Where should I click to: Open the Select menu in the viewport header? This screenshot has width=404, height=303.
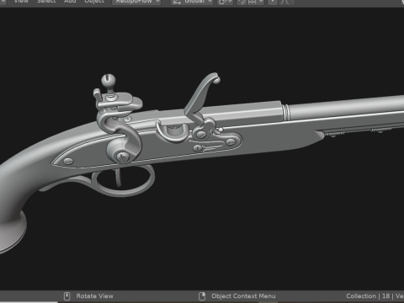[46, 2]
